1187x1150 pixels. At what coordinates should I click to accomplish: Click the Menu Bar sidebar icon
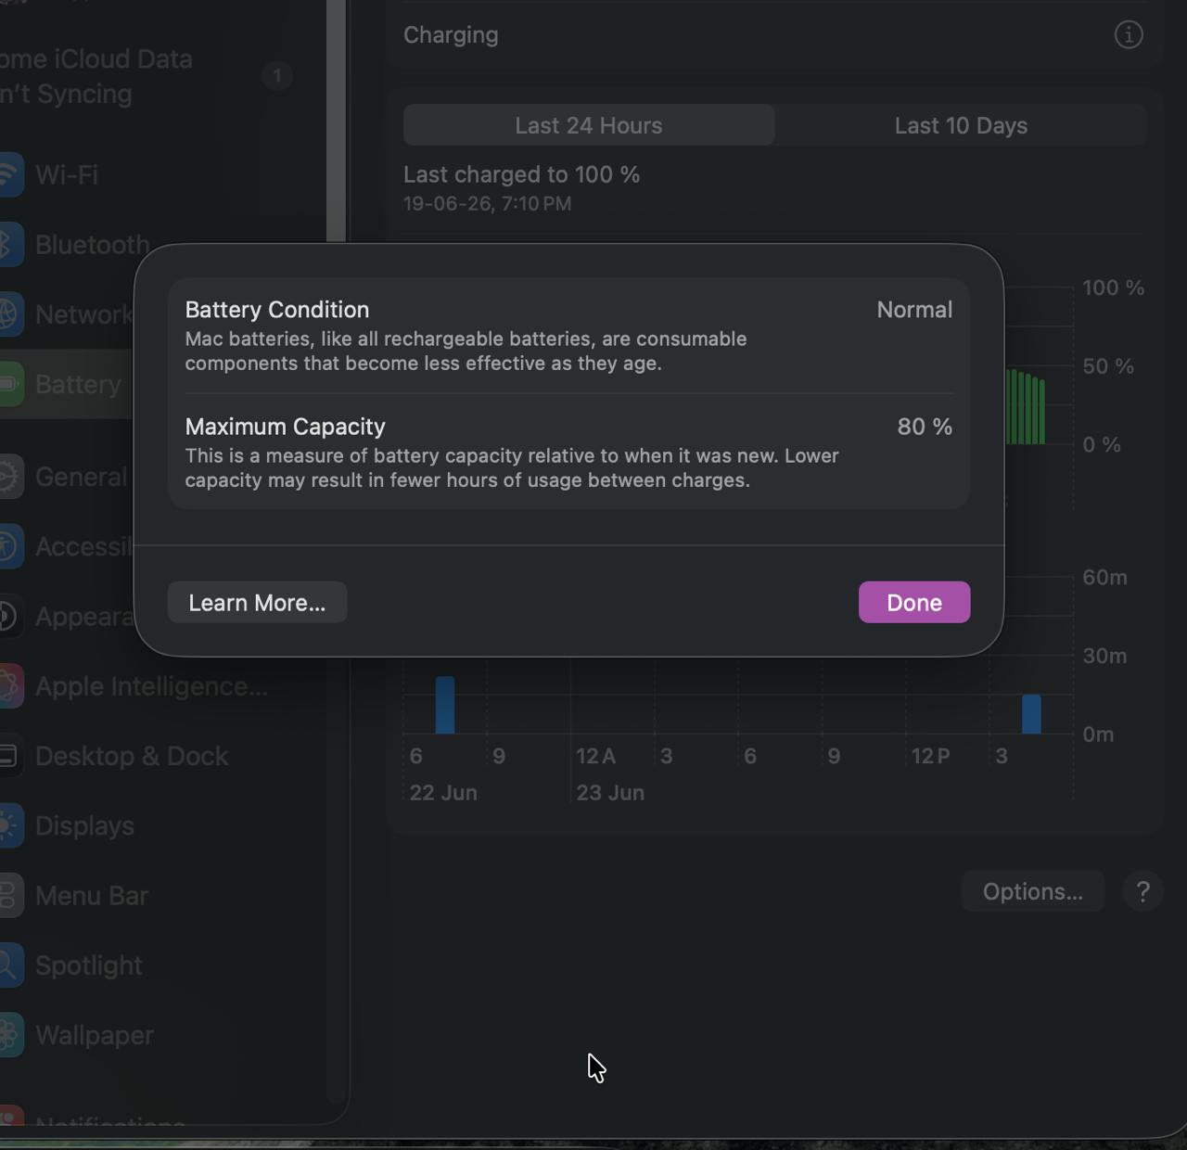pyautogui.click(x=10, y=896)
